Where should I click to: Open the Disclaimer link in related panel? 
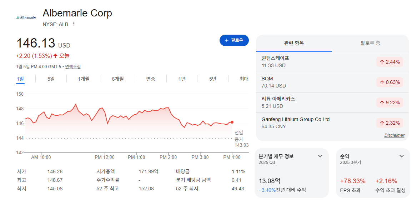395,135
